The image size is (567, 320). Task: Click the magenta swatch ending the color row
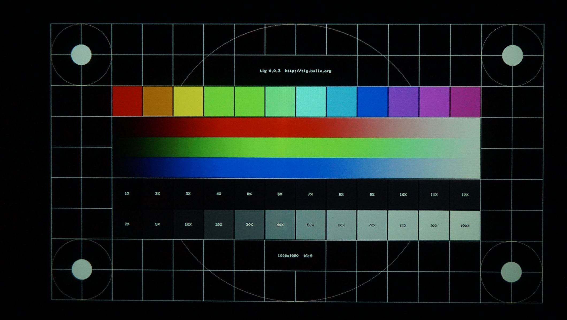(x=465, y=102)
